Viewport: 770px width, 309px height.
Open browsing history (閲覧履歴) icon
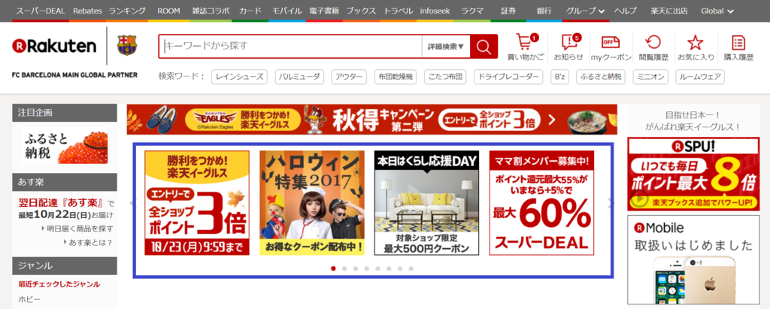pos(653,47)
